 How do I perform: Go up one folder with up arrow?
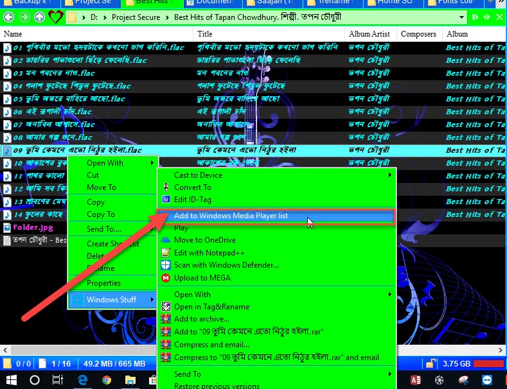tap(39, 17)
